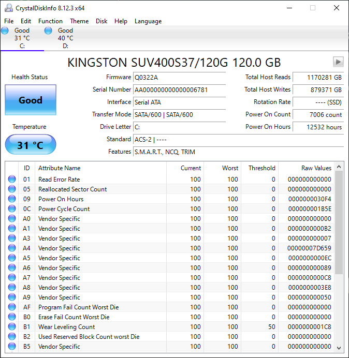Open the Language menu
349x358 pixels.
(x=148, y=21)
